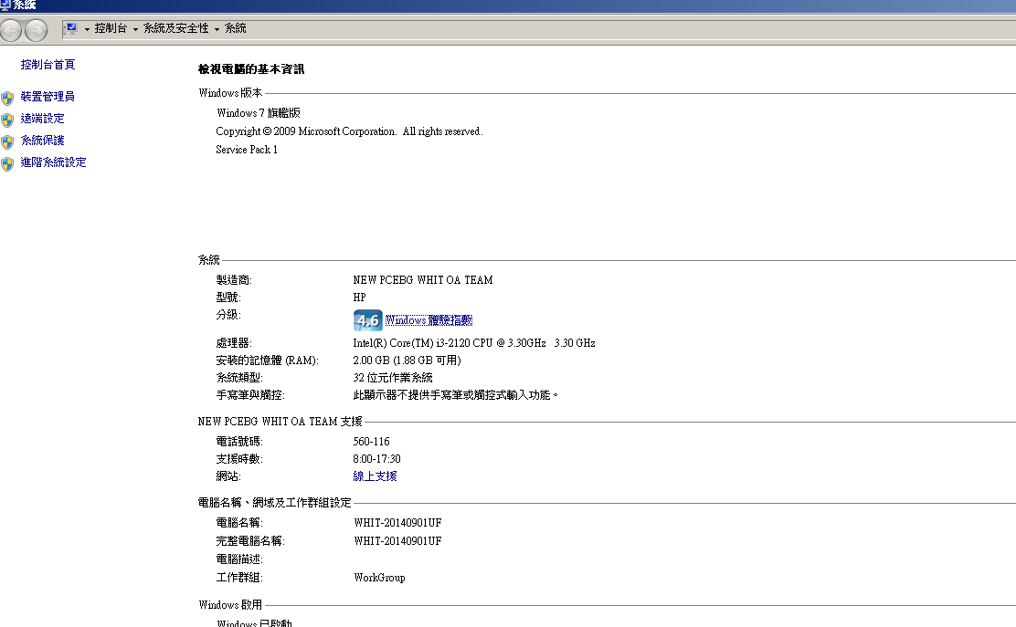Click manufacturer value NEW PCEBG WHIT OA TEAM

pyautogui.click(x=422, y=280)
